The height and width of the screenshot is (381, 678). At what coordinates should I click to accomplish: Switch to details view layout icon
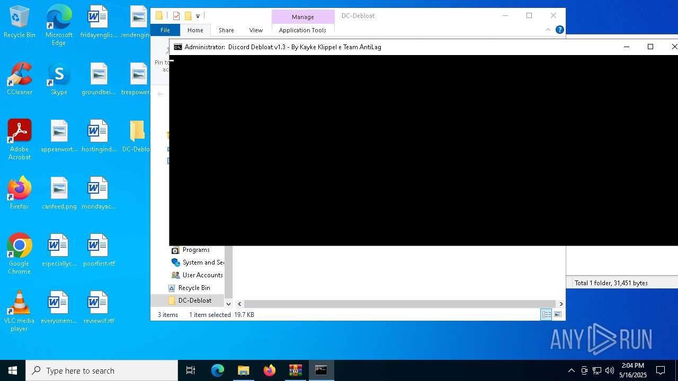[546, 314]
